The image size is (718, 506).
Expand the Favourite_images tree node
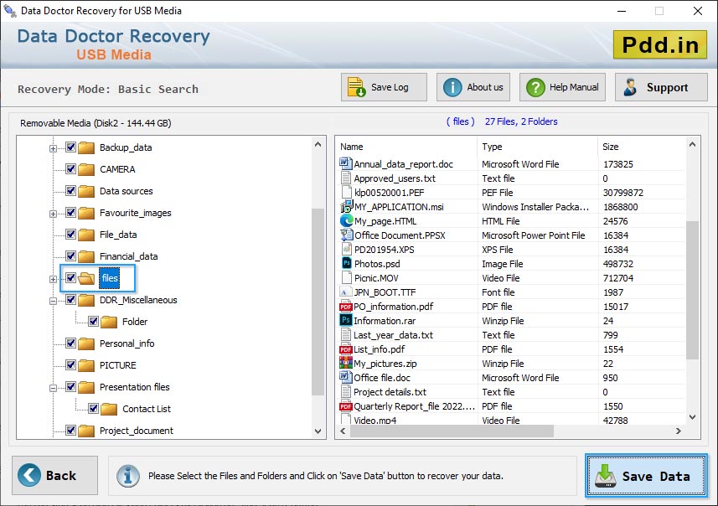pyautogui.click(x=53, y=214)
